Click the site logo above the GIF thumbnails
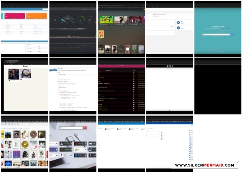Viewport: 243px width, 173px height. (26, 66)
